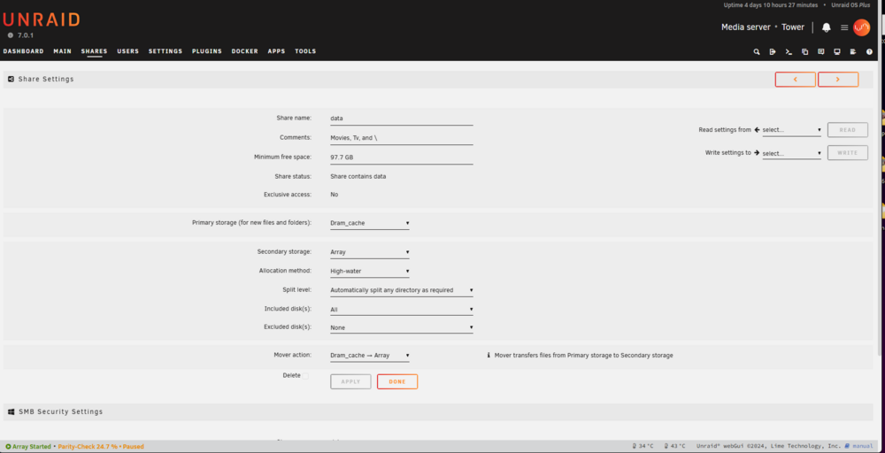Click the 'Uptime 4 days 10 hours 27 minutes' text
The width and height of the screenshot is (885, 453).
tap(771, 5)
